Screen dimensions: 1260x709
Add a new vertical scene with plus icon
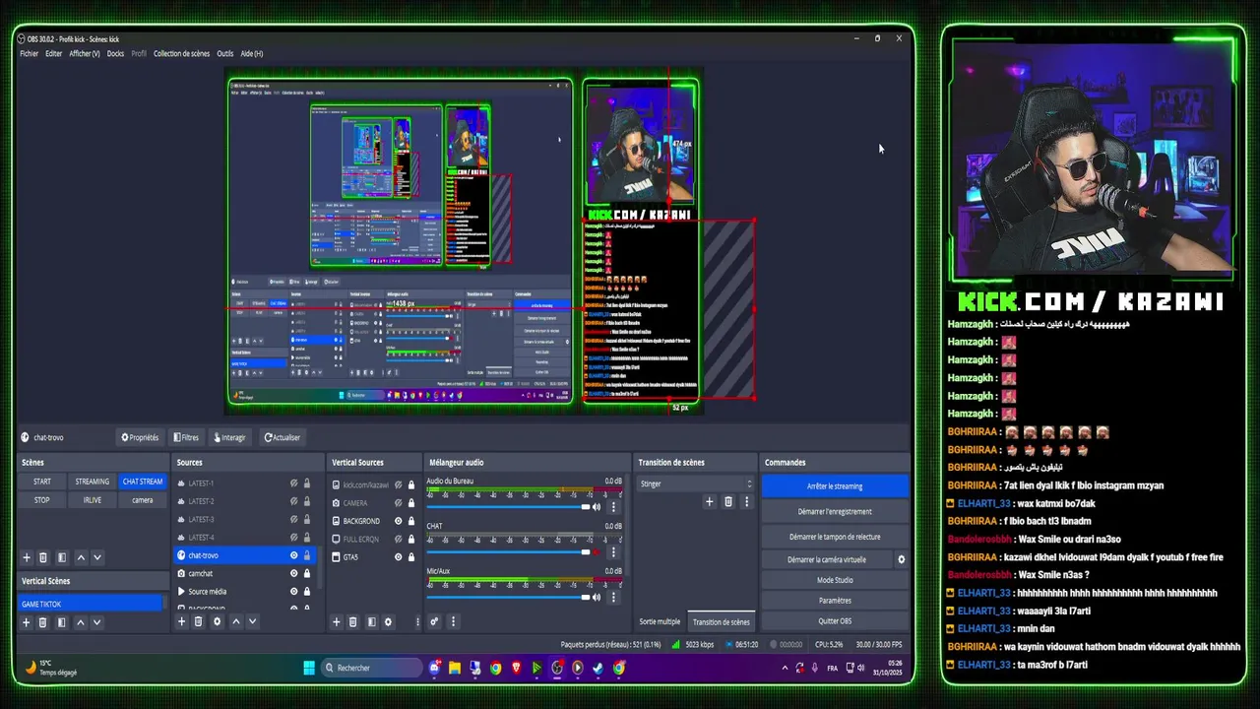(27, 622)
